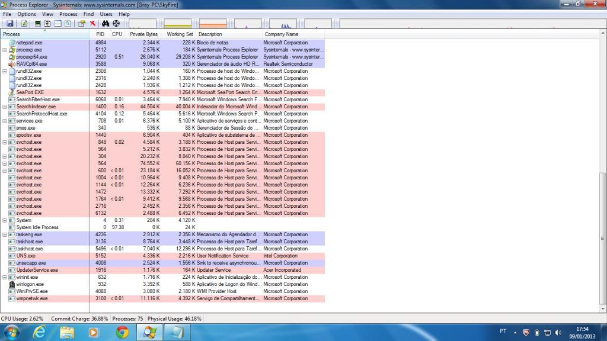Image resolution: width=607 pixels, height=341 pixels.
Task: Sort by the Process column header
Action: point(44,34)
